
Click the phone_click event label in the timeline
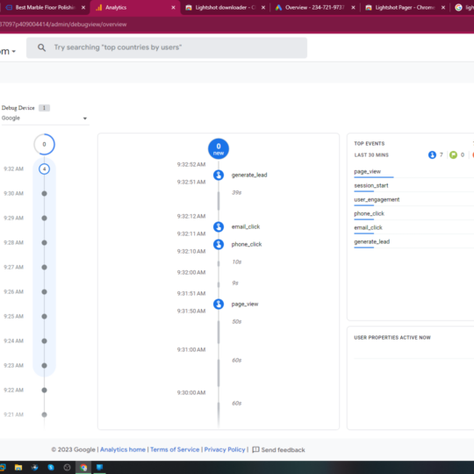(247, 244)
